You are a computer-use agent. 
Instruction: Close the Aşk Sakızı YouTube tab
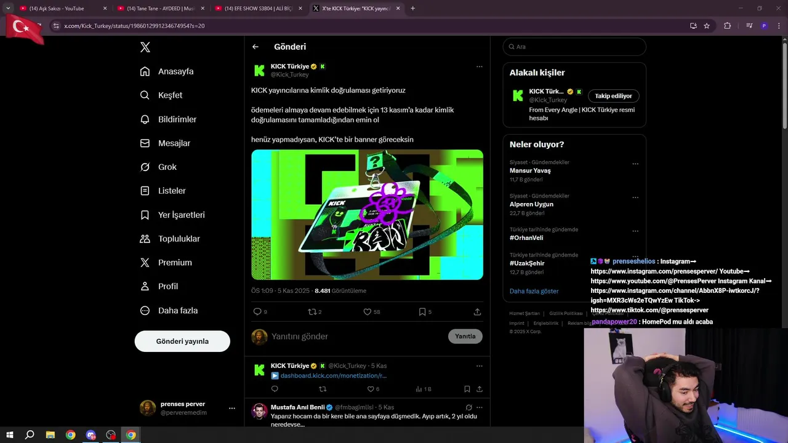pos(105,8)
